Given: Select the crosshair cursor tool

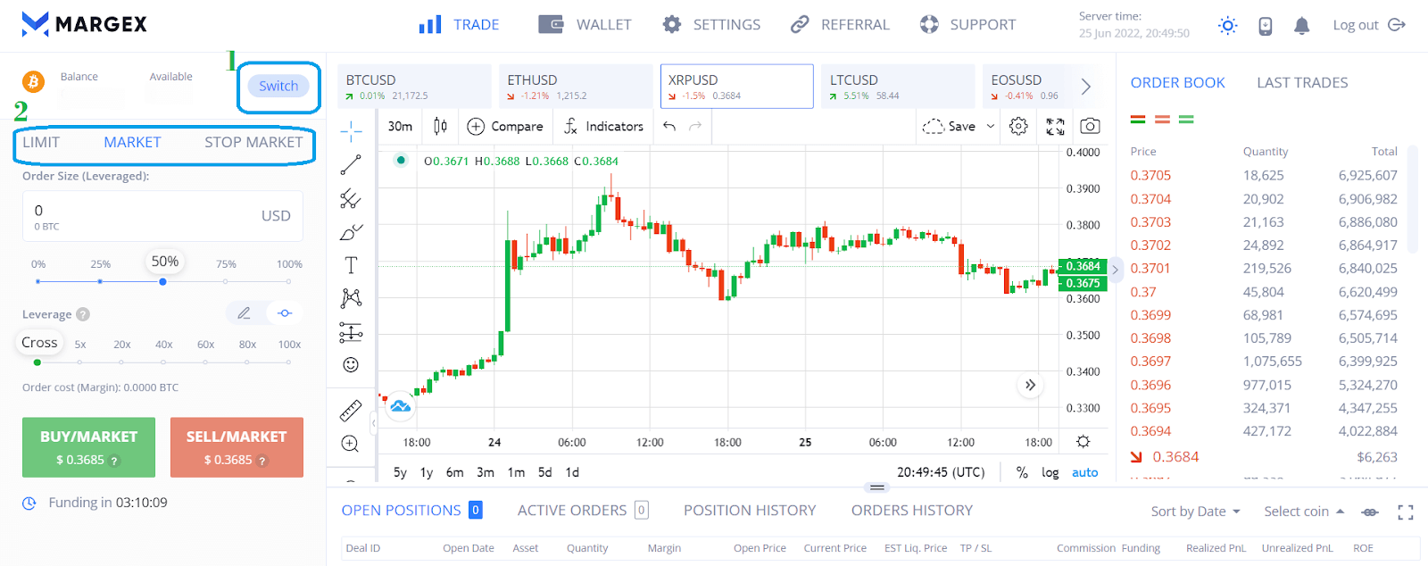Looking at the screenshot, I should click(x=351, y=132).
